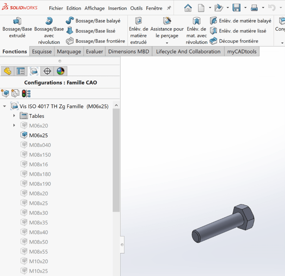Image resolution: width=285 pixels, height=276 pixels.
Task: Click the panel collapse handle on splitter
Action: (122, 245)
